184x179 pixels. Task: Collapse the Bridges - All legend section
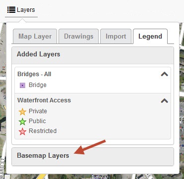tap(165, 74)
